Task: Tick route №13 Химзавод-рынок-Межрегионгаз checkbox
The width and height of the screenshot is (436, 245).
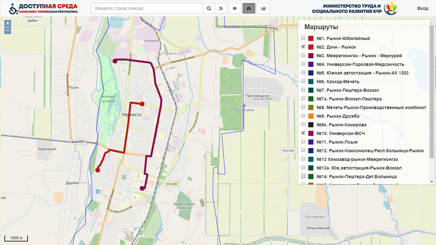Action: point(303,159)
